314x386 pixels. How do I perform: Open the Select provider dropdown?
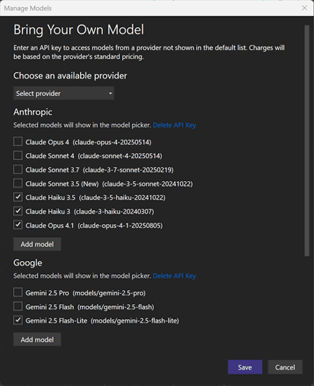[63, 93]
